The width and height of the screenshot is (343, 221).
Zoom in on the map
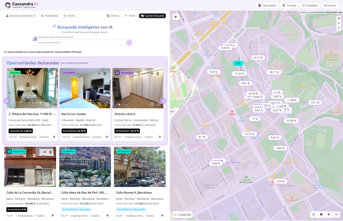pyautogui.click(x=339, y=18)
